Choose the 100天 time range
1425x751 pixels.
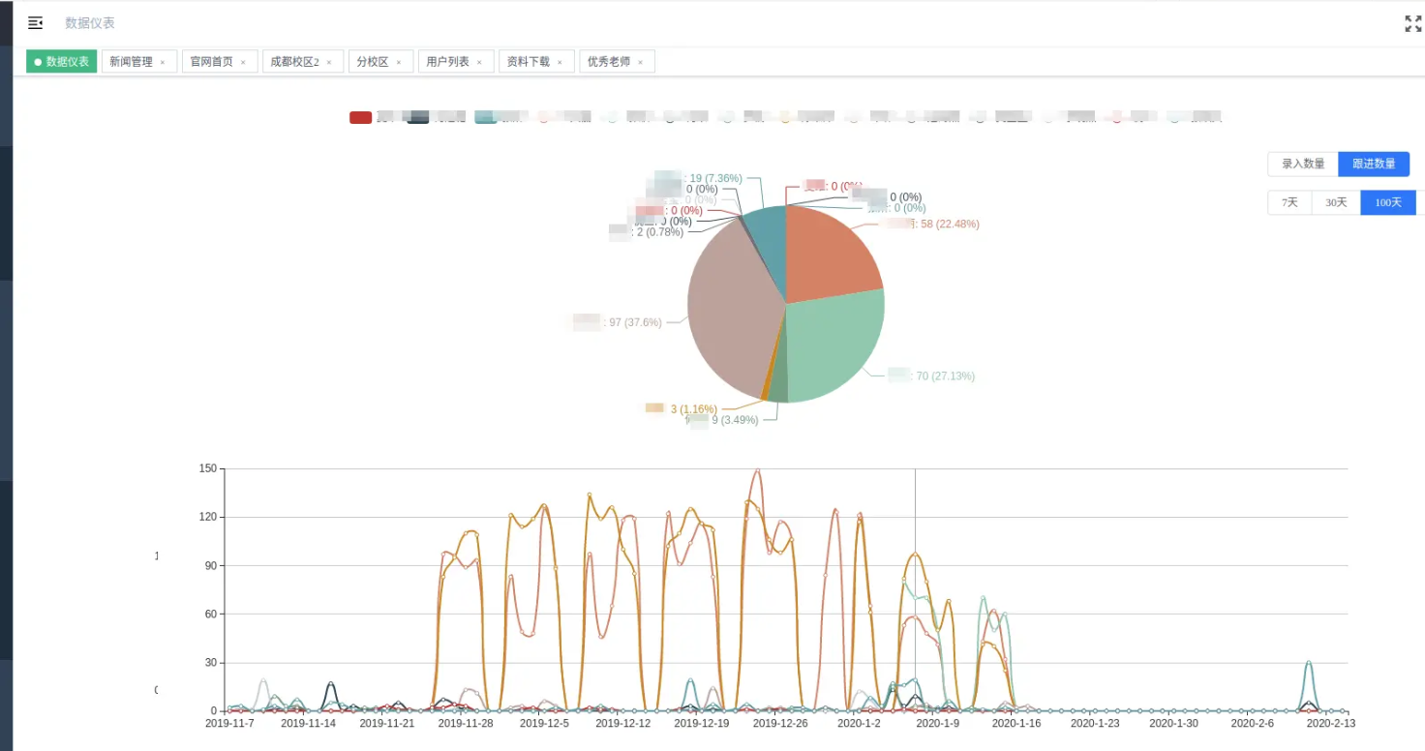pos(1387,203)
